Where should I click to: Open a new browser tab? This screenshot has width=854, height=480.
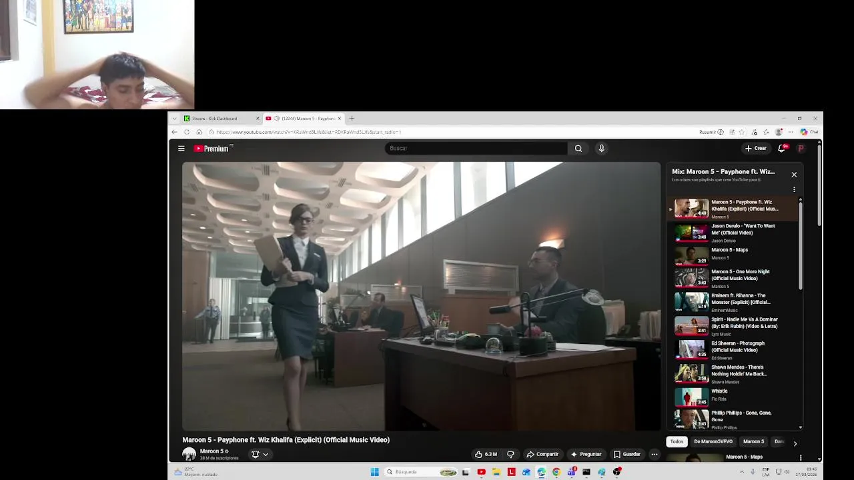(x=352, y=118)
